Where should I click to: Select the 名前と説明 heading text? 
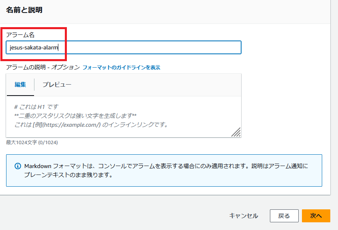click(24, 10)
